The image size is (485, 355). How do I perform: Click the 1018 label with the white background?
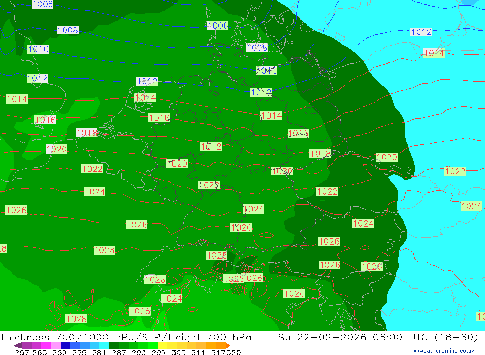click(x=87, y=133)
